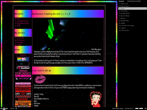
Task: Play playlist track number 10
Action: click(133, 26)
